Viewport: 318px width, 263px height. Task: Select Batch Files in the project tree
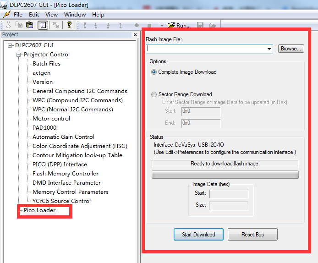(46, 64)
